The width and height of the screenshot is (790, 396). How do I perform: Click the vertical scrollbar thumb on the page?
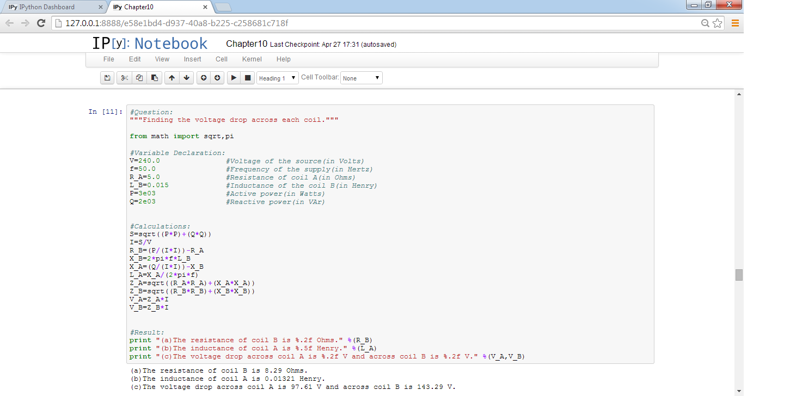[739, 275]
